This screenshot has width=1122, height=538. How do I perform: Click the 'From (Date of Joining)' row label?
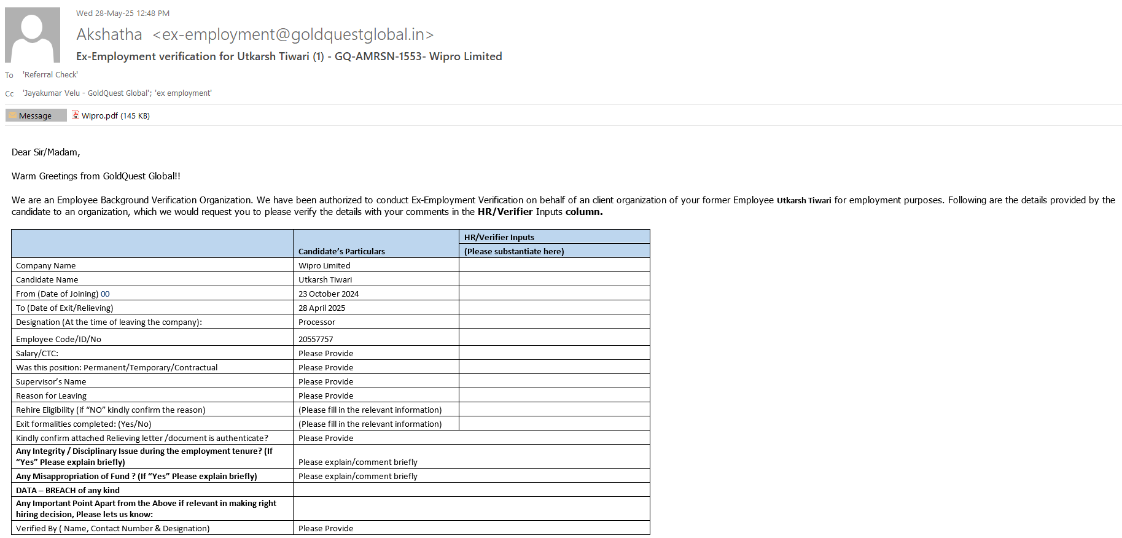point(57,294)
